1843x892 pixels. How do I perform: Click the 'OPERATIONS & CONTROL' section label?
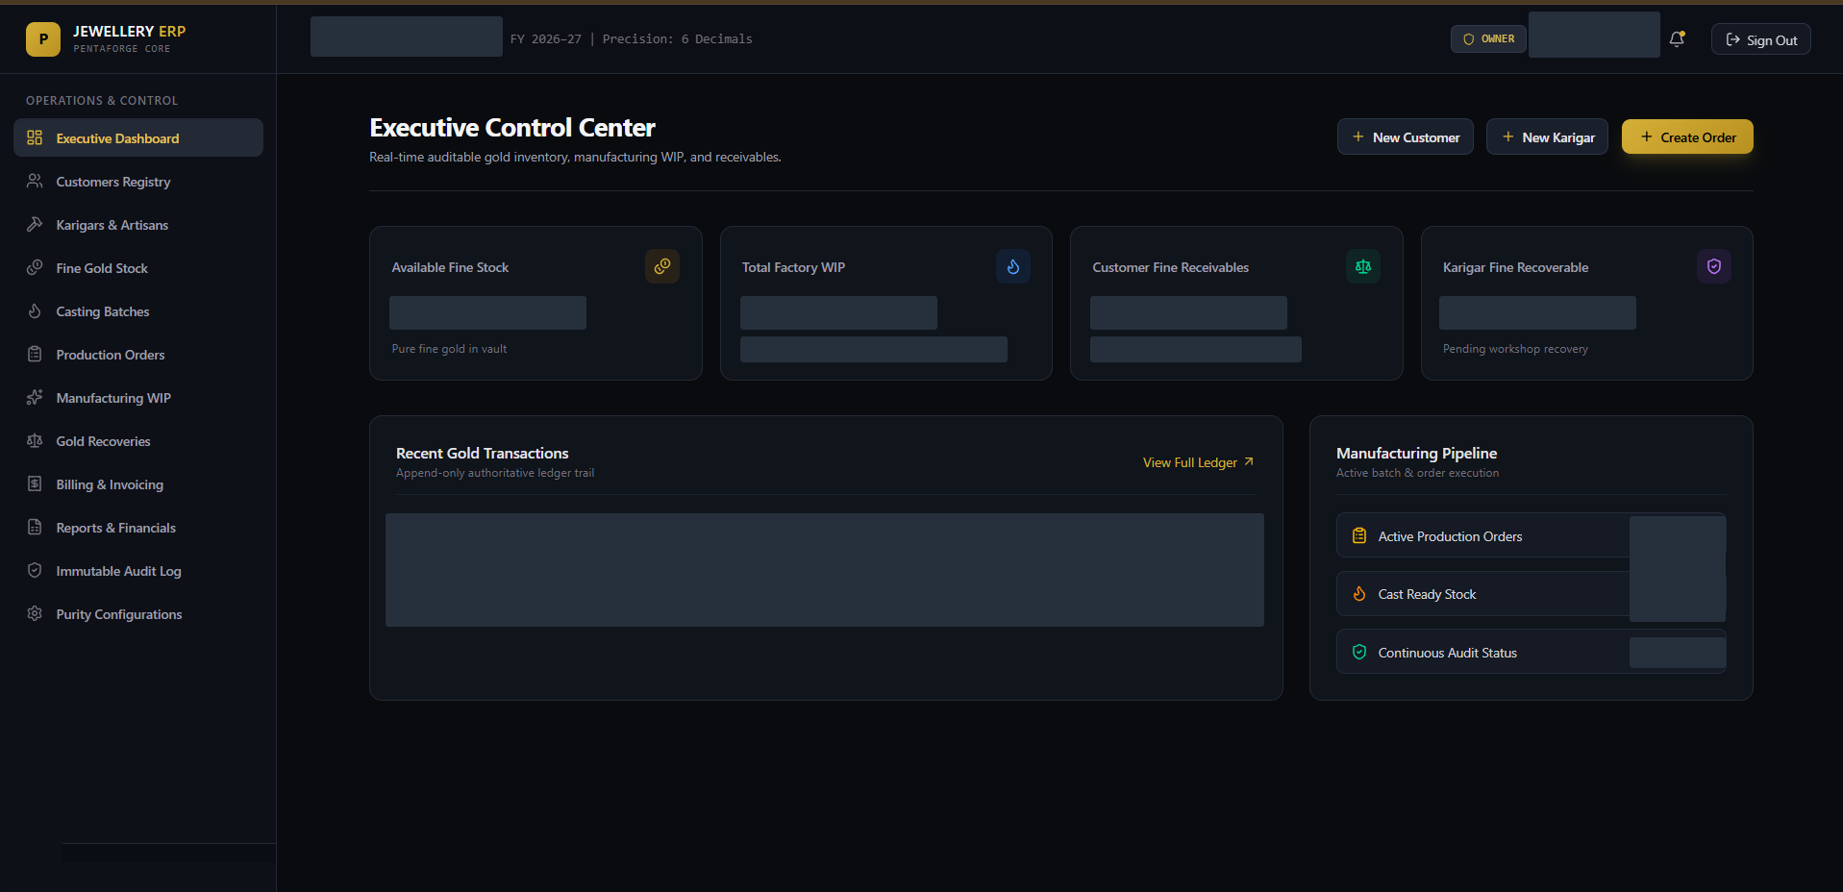(102, 101)
